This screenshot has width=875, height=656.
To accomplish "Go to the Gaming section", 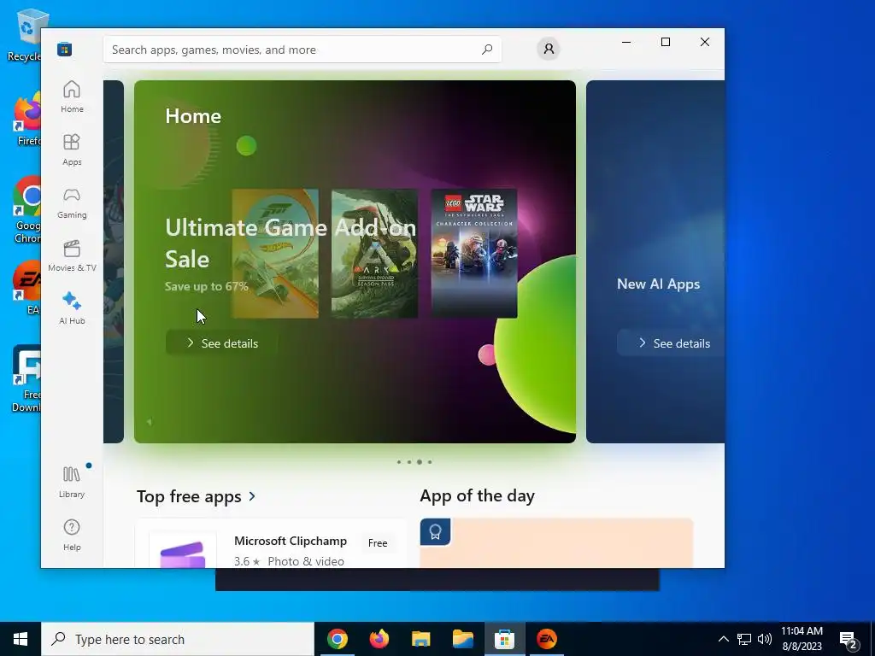I will 72,202.
